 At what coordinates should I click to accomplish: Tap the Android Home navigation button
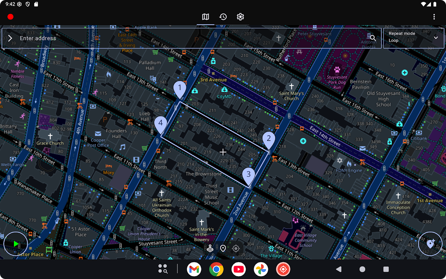tap(362, 269)
